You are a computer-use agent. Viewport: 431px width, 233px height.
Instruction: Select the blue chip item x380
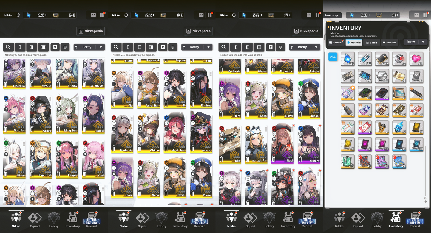pyautogui.click(x=417, y=144)
